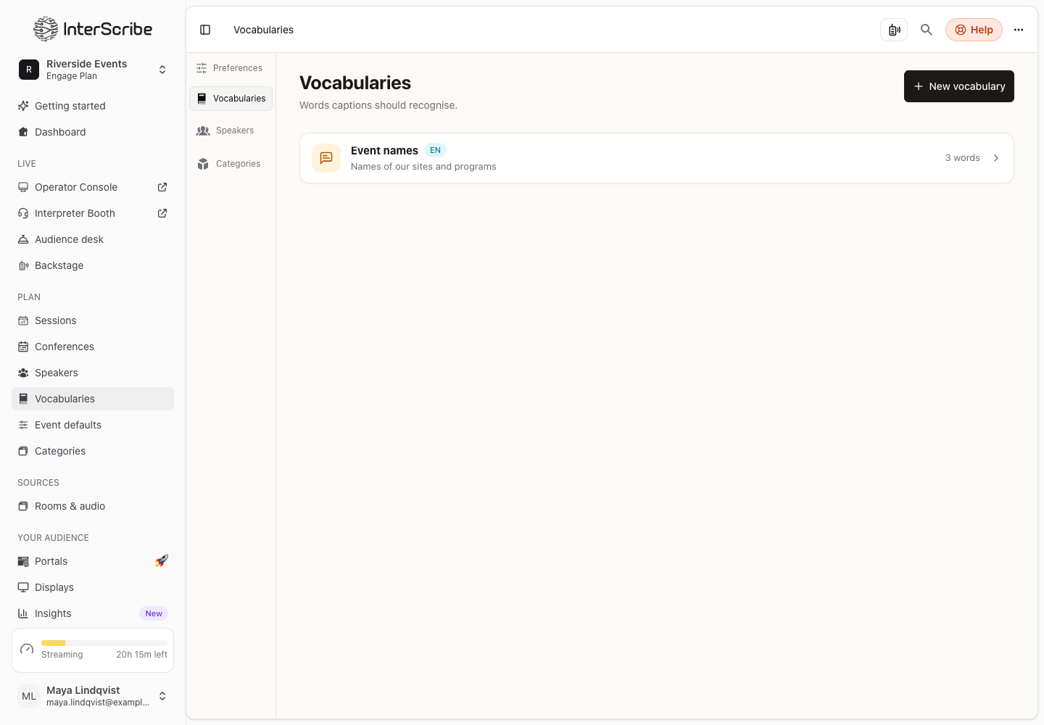Viewport: 1044px width, 725px height.
Task: Expand the Maya Lindqvist account menu
Action: point(162,696)
